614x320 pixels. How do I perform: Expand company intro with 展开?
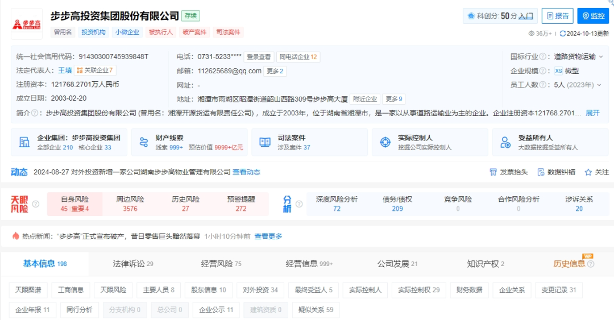[x=592, y=113]
